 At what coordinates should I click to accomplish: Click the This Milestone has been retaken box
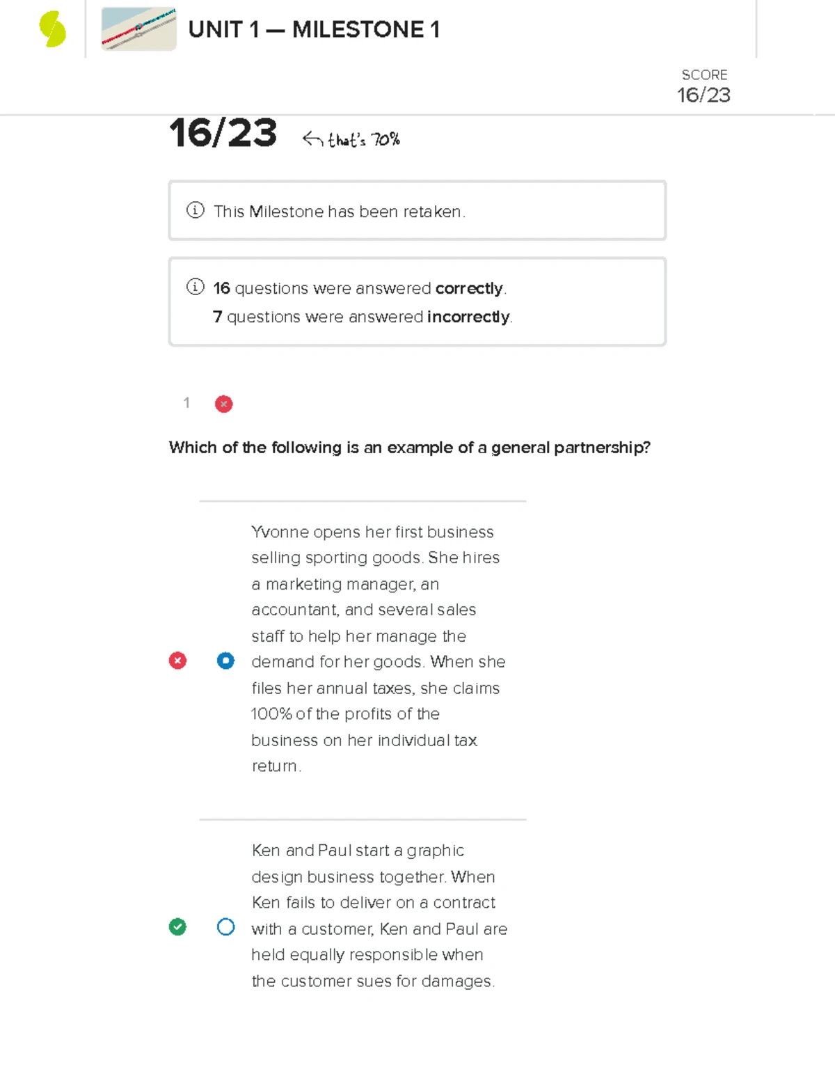click(x=417, y=211)
